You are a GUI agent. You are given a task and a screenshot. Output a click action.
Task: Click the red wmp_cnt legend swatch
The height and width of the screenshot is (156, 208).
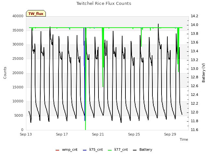[x=57, y=150]
